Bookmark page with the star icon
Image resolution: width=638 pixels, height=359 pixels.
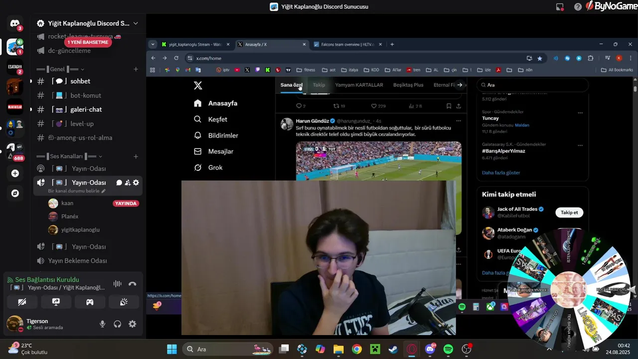[x=540, y=58]
